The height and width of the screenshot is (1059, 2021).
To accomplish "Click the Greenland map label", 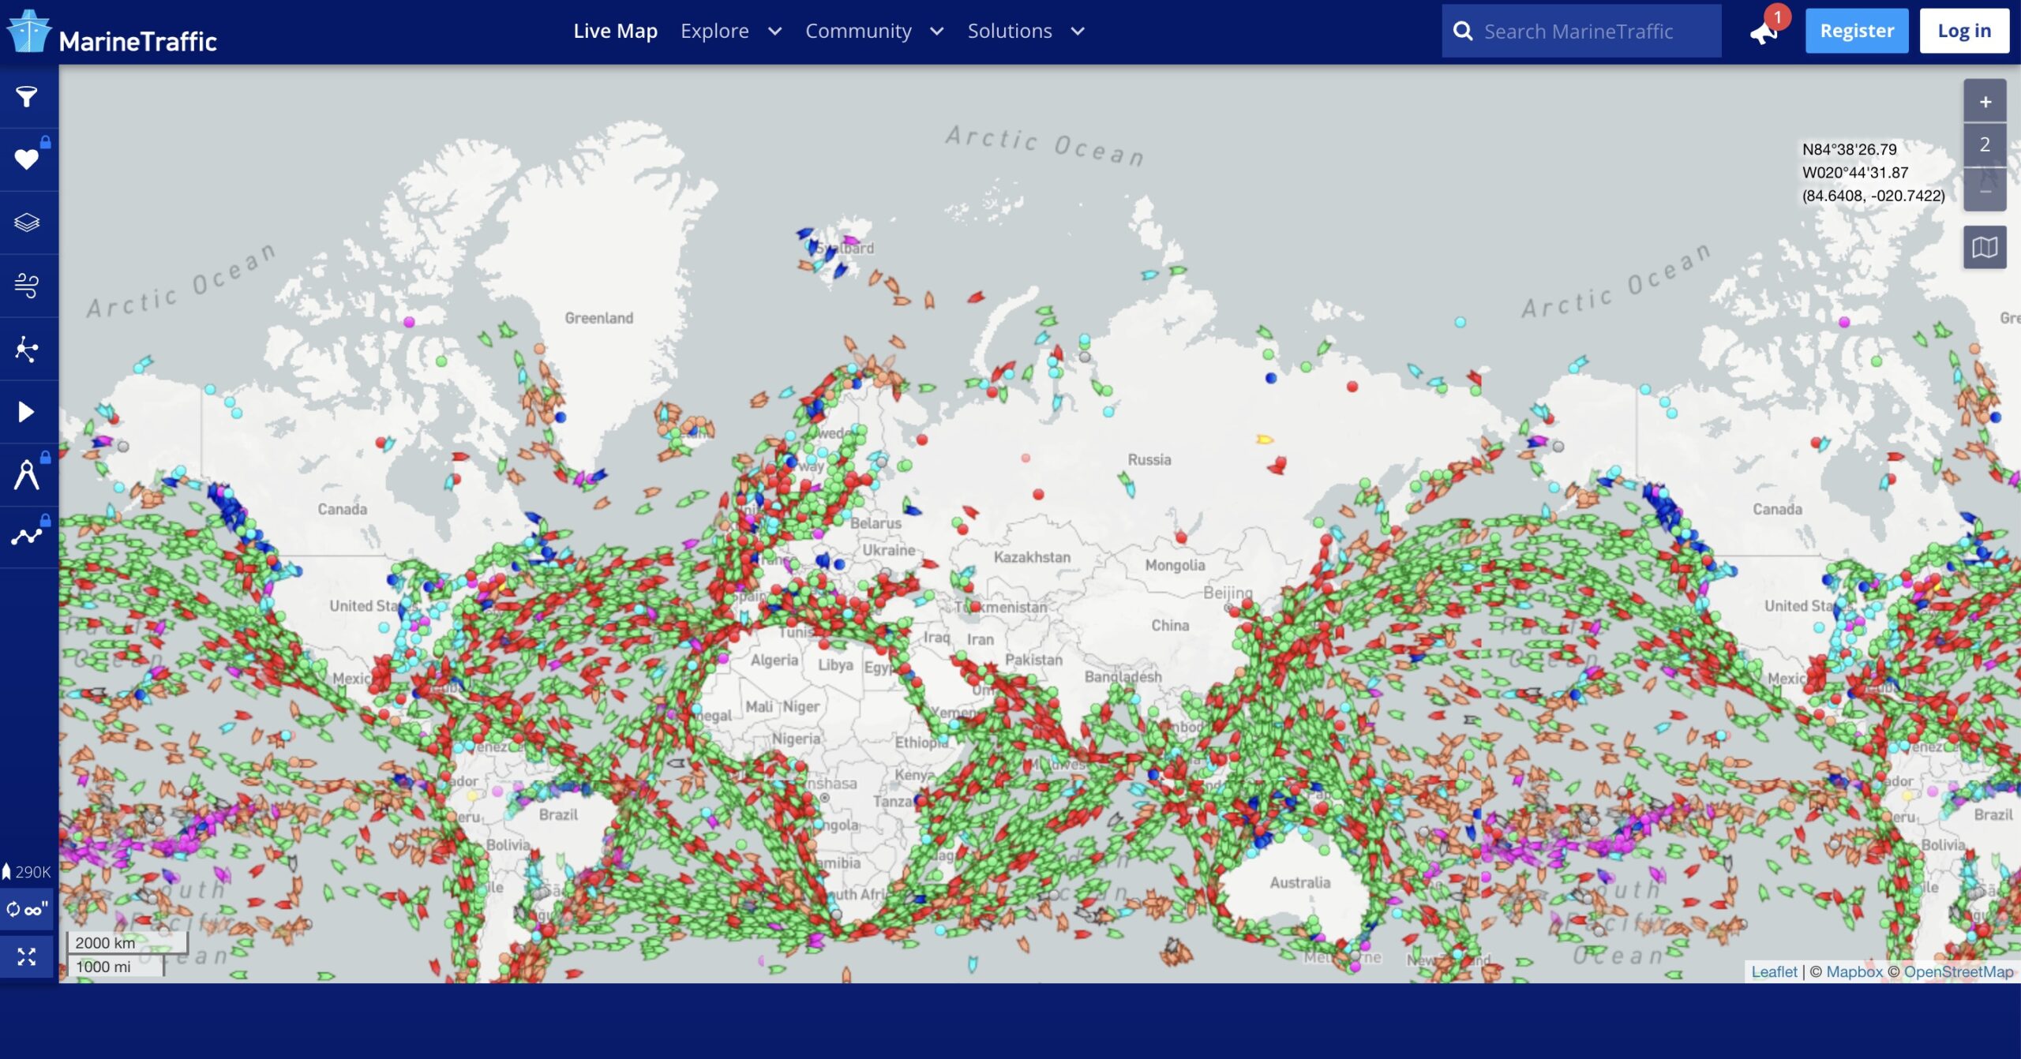I will pos(598,318).
